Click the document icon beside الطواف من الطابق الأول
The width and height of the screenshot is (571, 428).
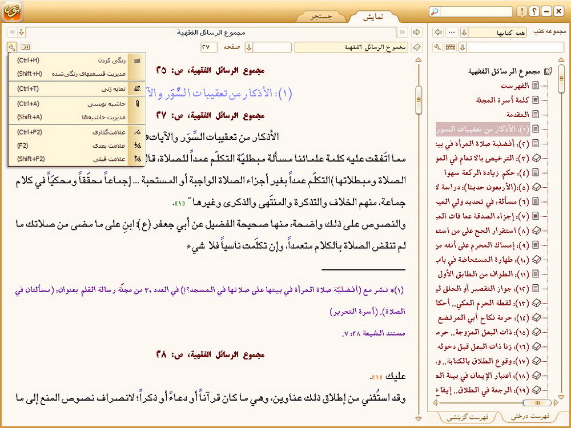[536, 274]
